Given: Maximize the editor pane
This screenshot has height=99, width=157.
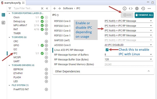Looking at the screenshot, I should (x=153, y=3).
